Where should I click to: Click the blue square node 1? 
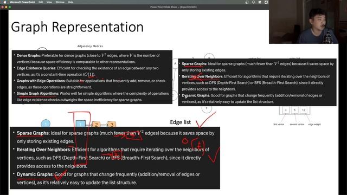(81, 124)
